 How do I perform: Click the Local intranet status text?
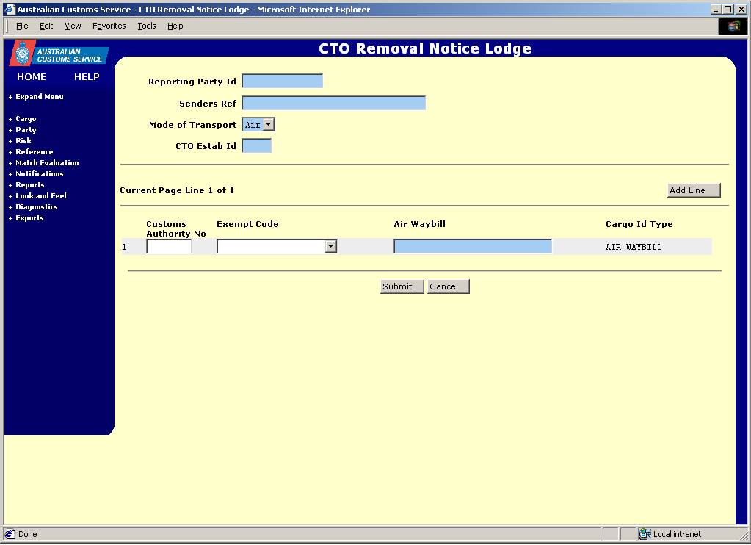(x=677, y=534)
